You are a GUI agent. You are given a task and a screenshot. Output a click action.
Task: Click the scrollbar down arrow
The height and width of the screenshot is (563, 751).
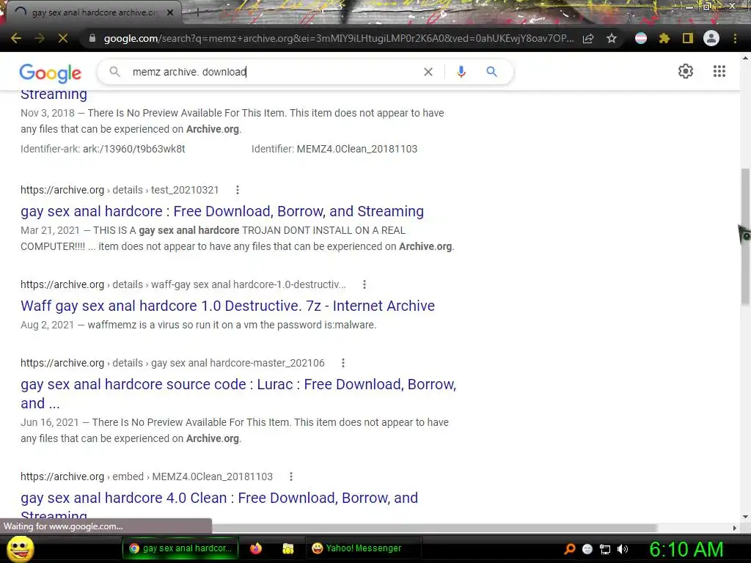(745, 517)
